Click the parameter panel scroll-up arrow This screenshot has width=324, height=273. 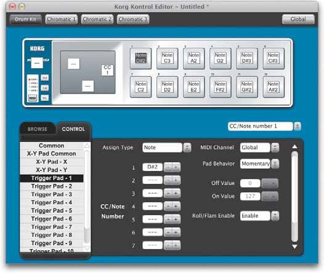click(x=294, y=146)
